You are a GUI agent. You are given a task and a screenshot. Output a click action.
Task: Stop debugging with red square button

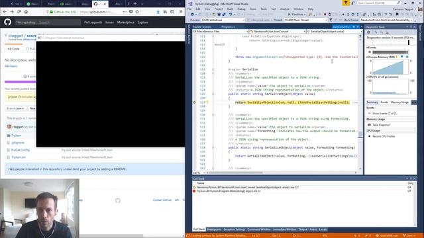point(325,15)
